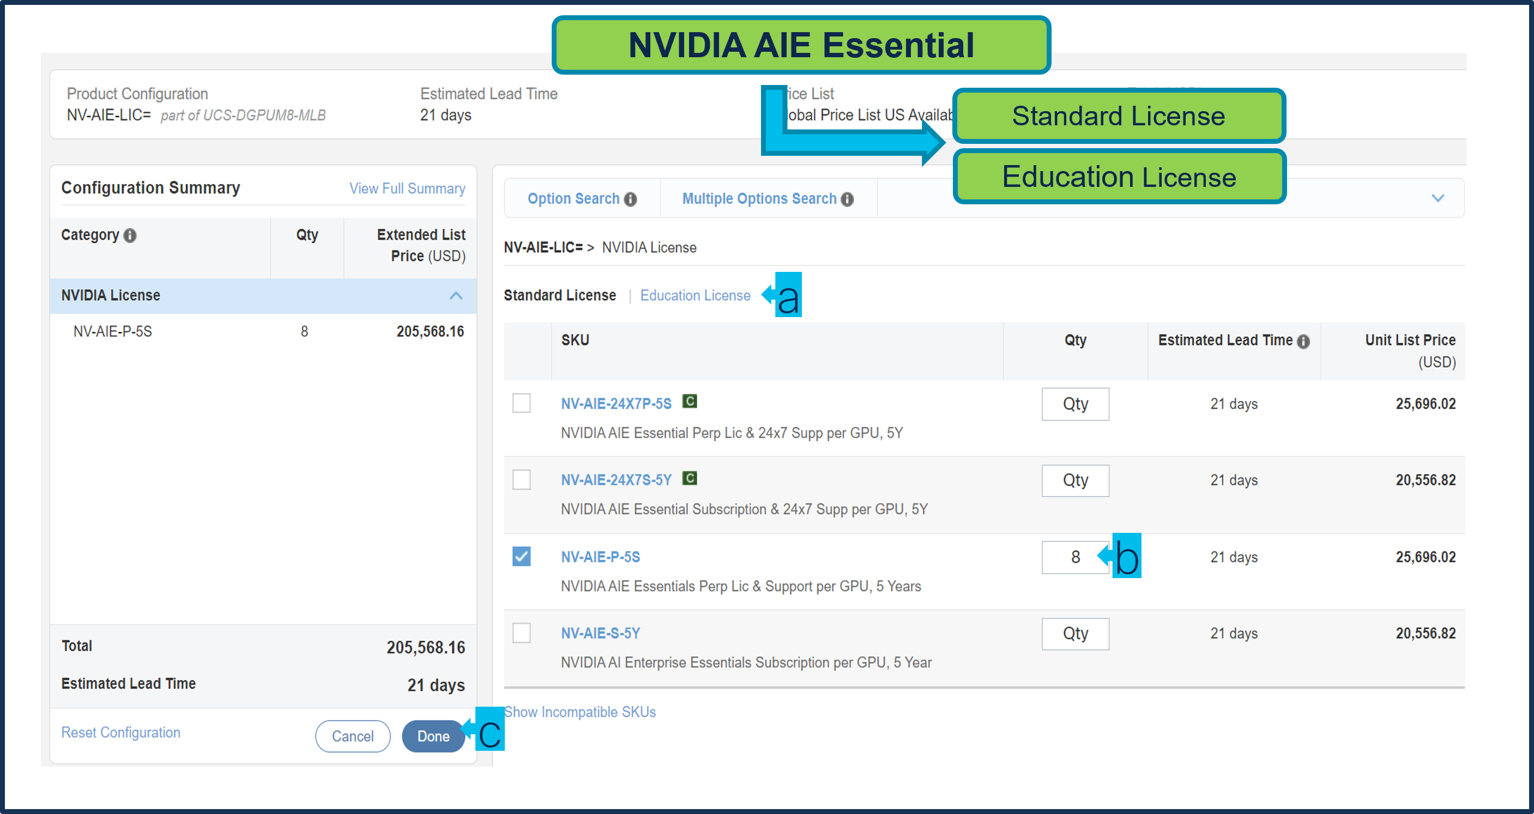This screenshot has width=1534, height=814.
Task: Click the green C badge beside NV-AIE-24X7P-5S
Action: [x=690, y=402]
